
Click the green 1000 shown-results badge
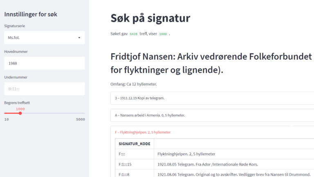[x=163, y=34]
